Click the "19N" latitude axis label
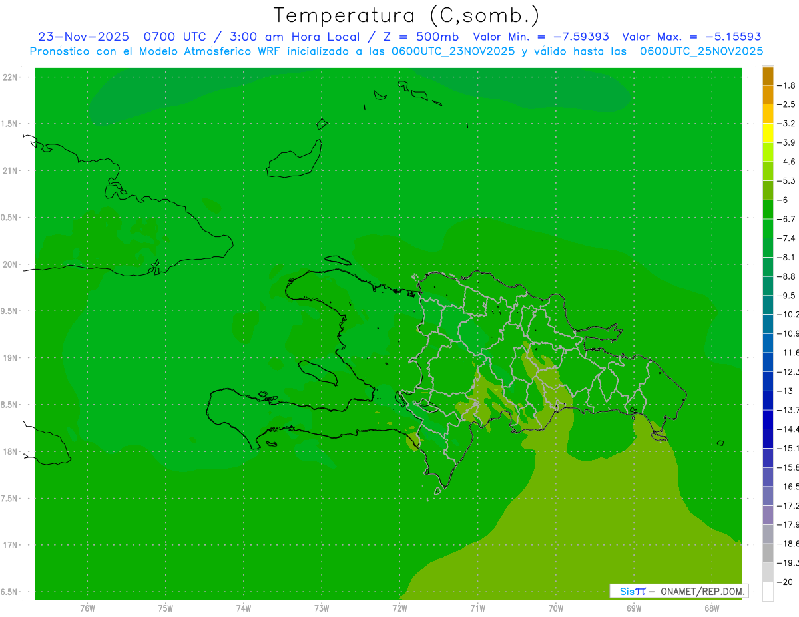 [11, 358]
